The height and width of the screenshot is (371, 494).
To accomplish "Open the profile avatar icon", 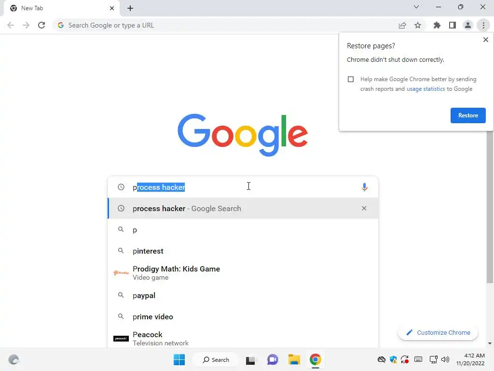I will point(468,25).
